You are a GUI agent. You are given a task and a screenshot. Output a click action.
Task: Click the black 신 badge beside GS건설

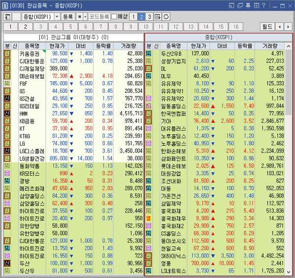pos(7,98)
